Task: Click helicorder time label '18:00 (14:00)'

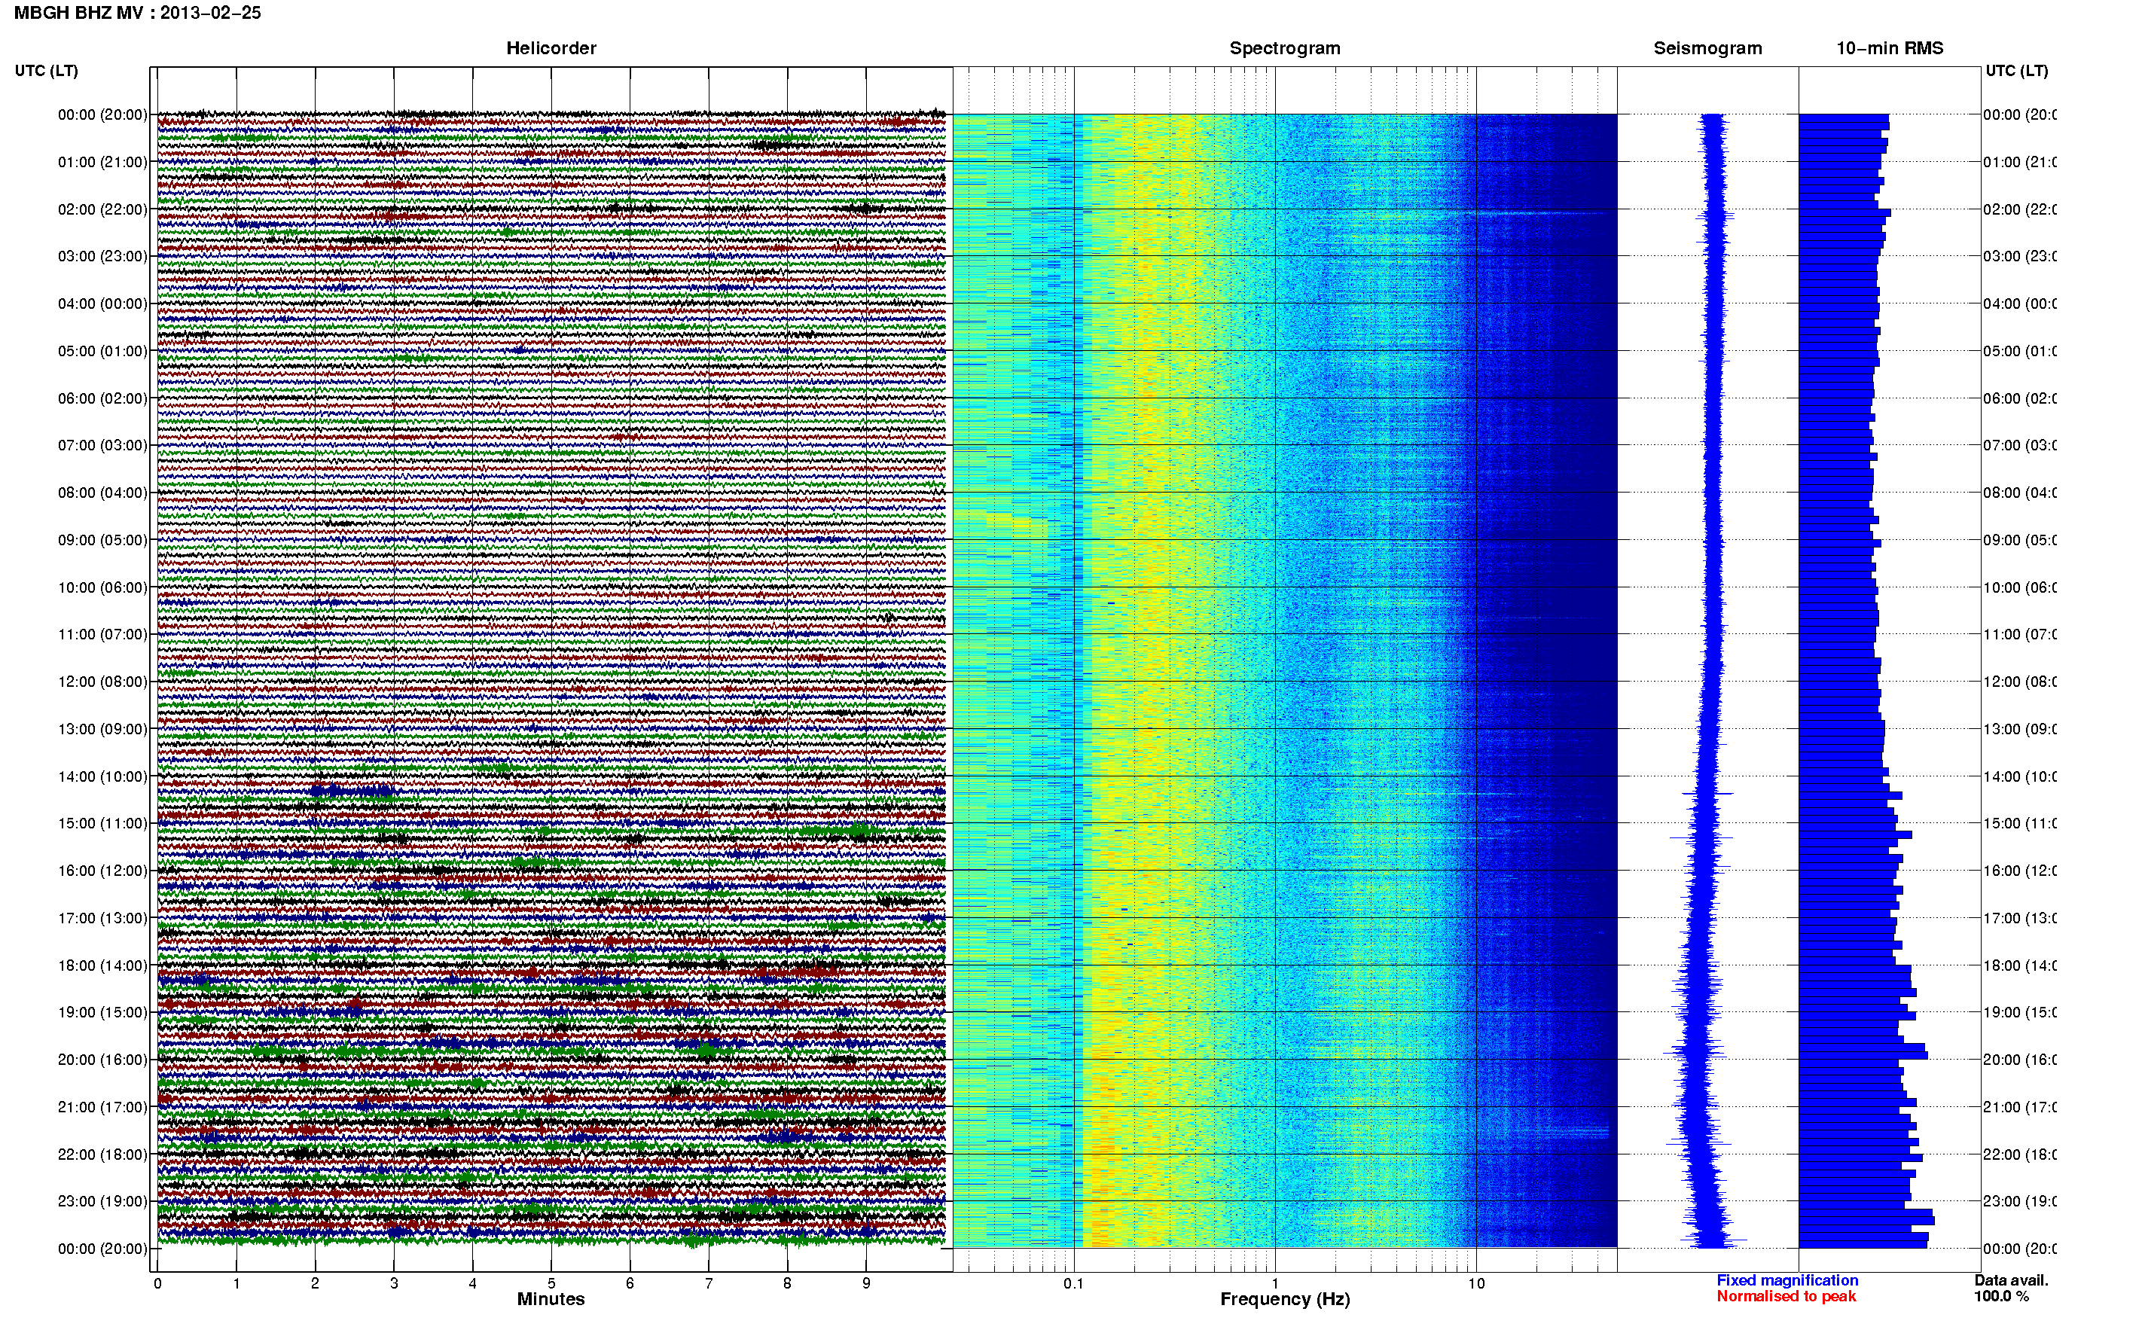Action: (102, 965)
